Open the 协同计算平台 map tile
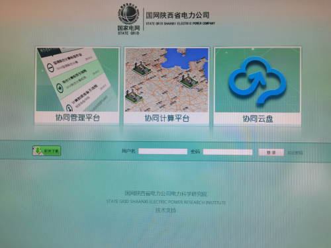Image resolution: width=331 pixels, height=248 pixels. [x=167, y=86]
